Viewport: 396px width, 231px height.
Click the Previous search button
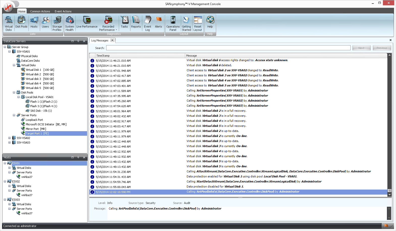coord(382,48)
